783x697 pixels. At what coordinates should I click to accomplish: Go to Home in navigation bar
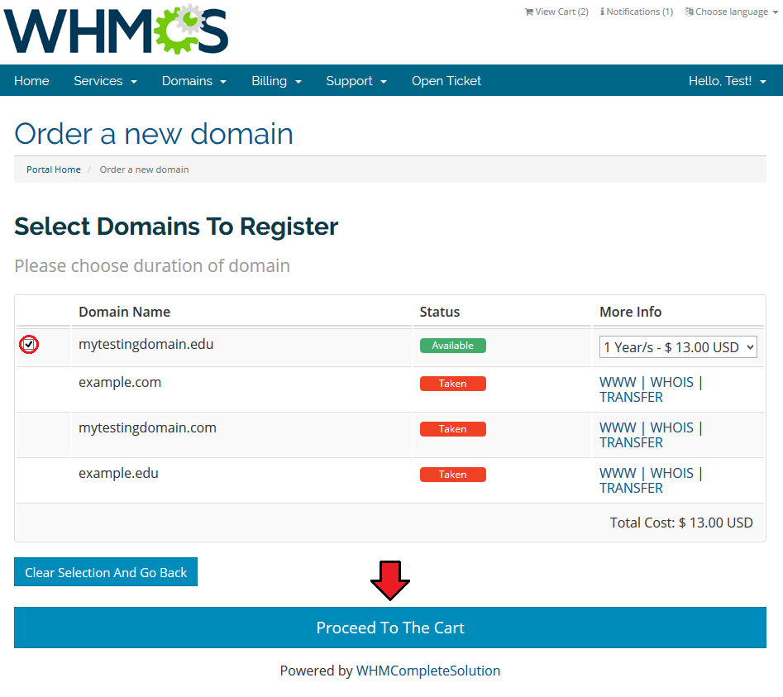31,81
